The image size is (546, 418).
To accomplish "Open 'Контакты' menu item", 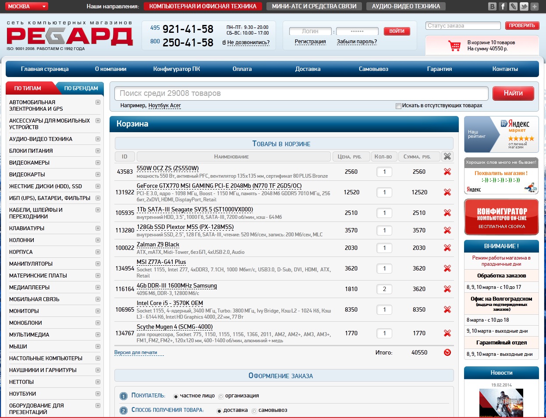I will (505, 69).
